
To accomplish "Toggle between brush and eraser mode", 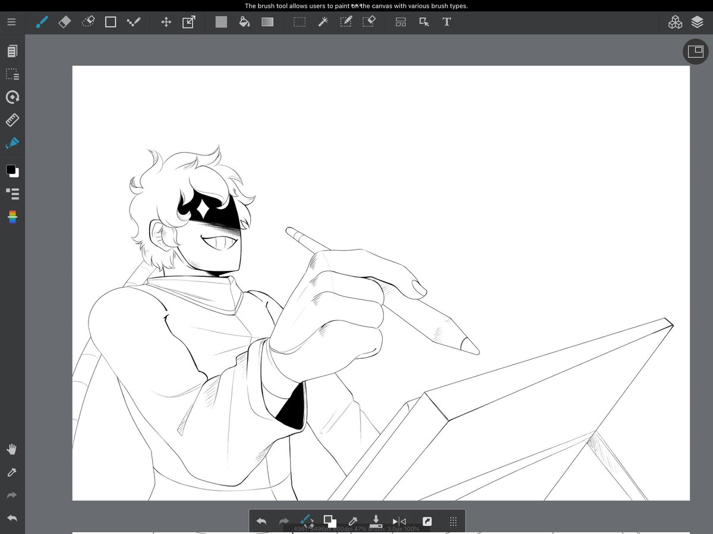I will pos(307,521).
